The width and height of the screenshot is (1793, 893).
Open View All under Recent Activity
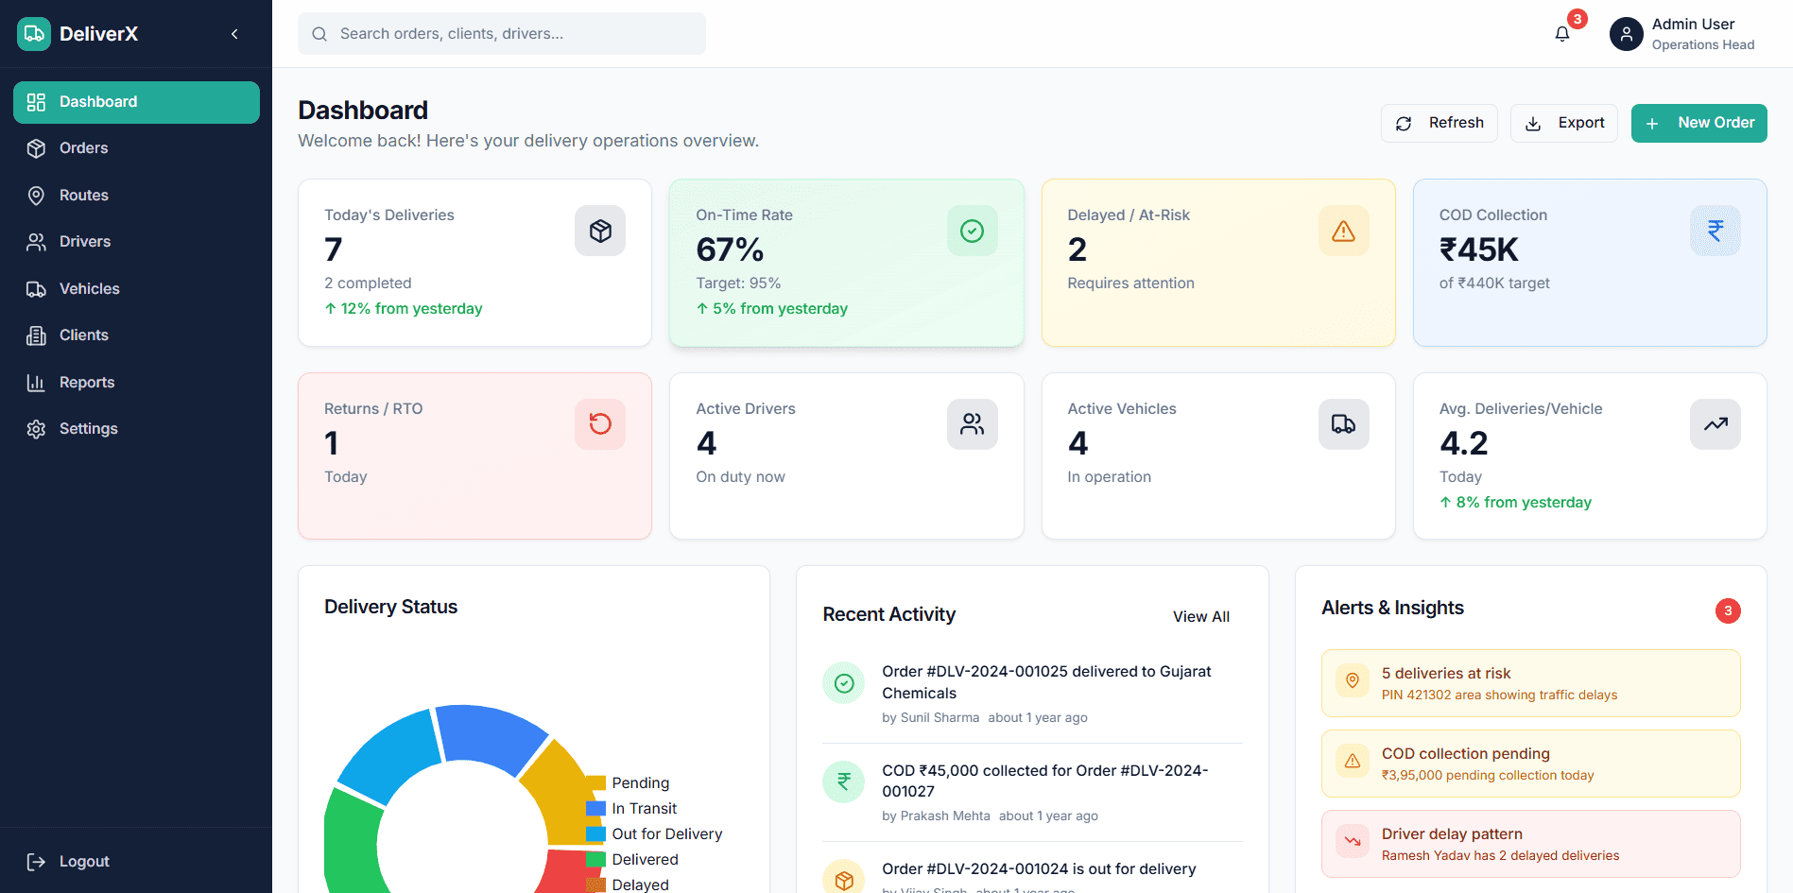pyautogui.click(x=1200, y=615)
